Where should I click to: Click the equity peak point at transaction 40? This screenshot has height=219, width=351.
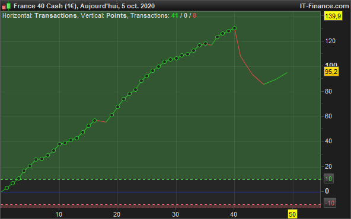pyautogui.click(x=234, y=28)
